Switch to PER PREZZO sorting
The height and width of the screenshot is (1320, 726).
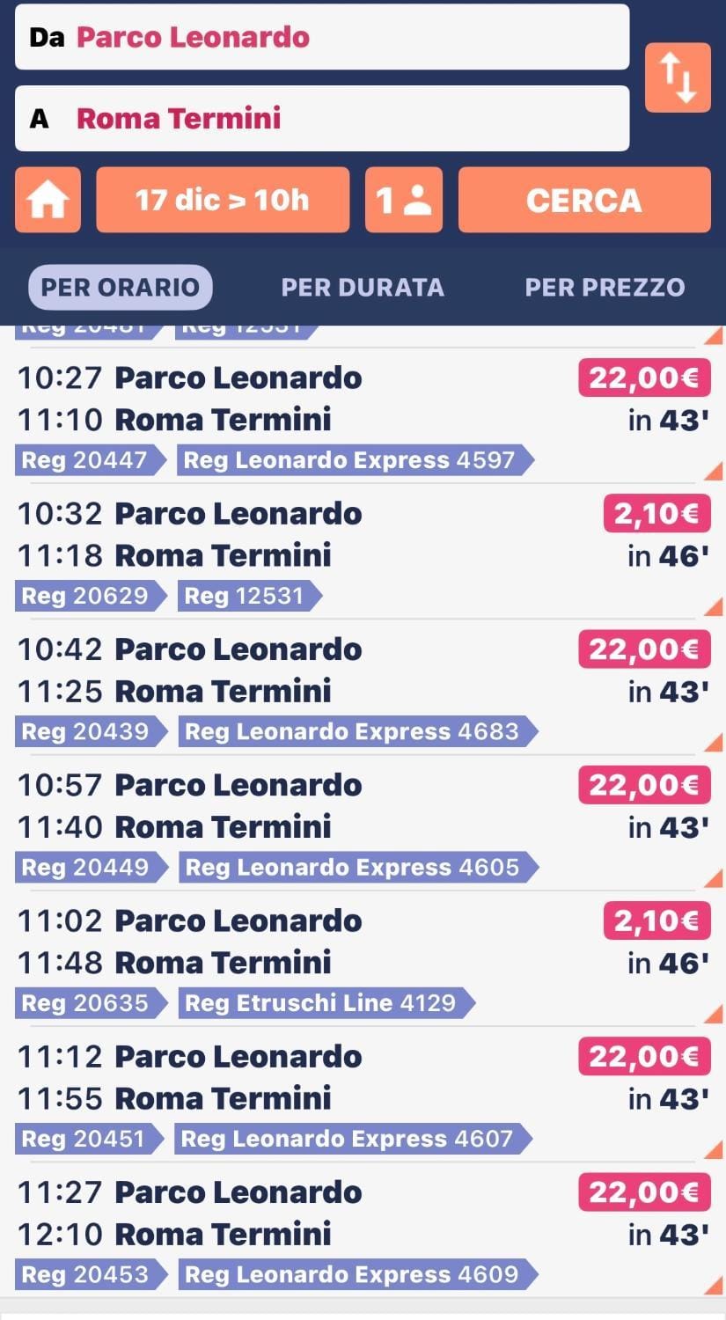point(605,287)
